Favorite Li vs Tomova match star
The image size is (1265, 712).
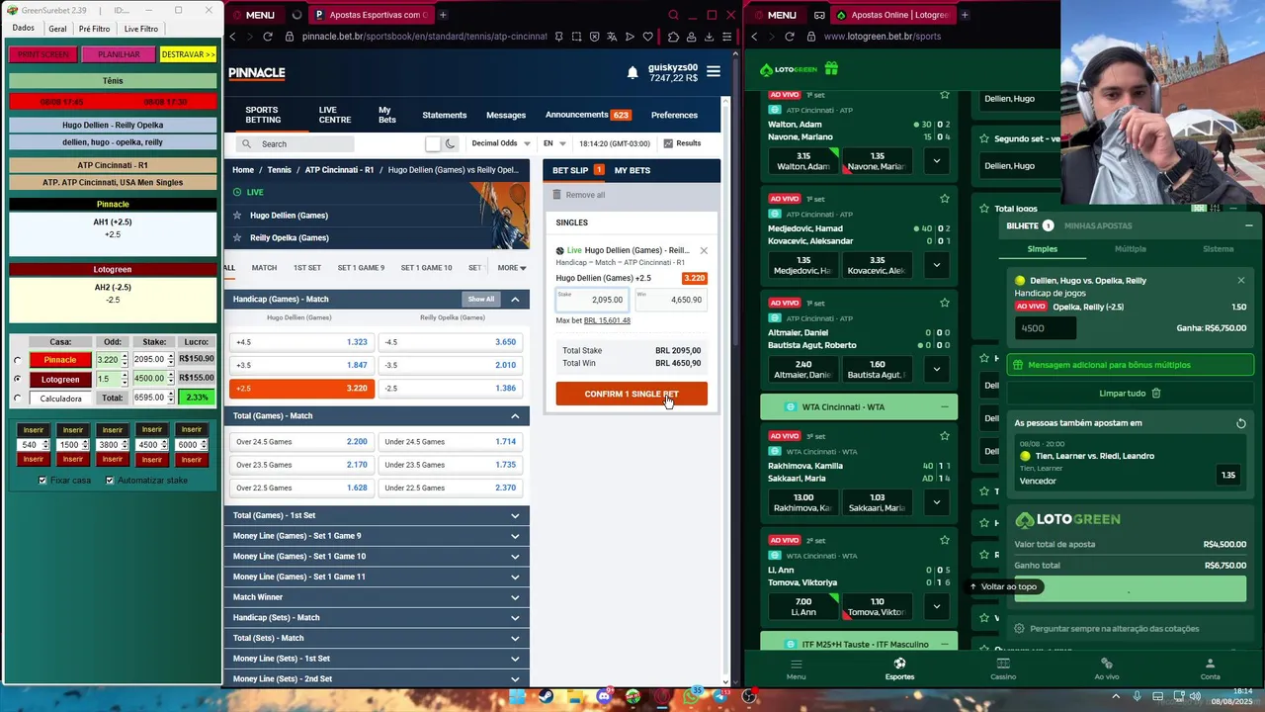tap(945, 540)
